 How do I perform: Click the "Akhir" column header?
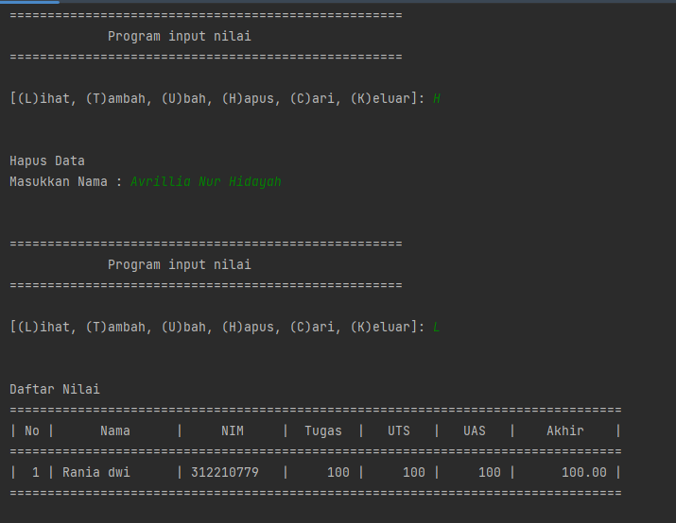tap(565, 430)
